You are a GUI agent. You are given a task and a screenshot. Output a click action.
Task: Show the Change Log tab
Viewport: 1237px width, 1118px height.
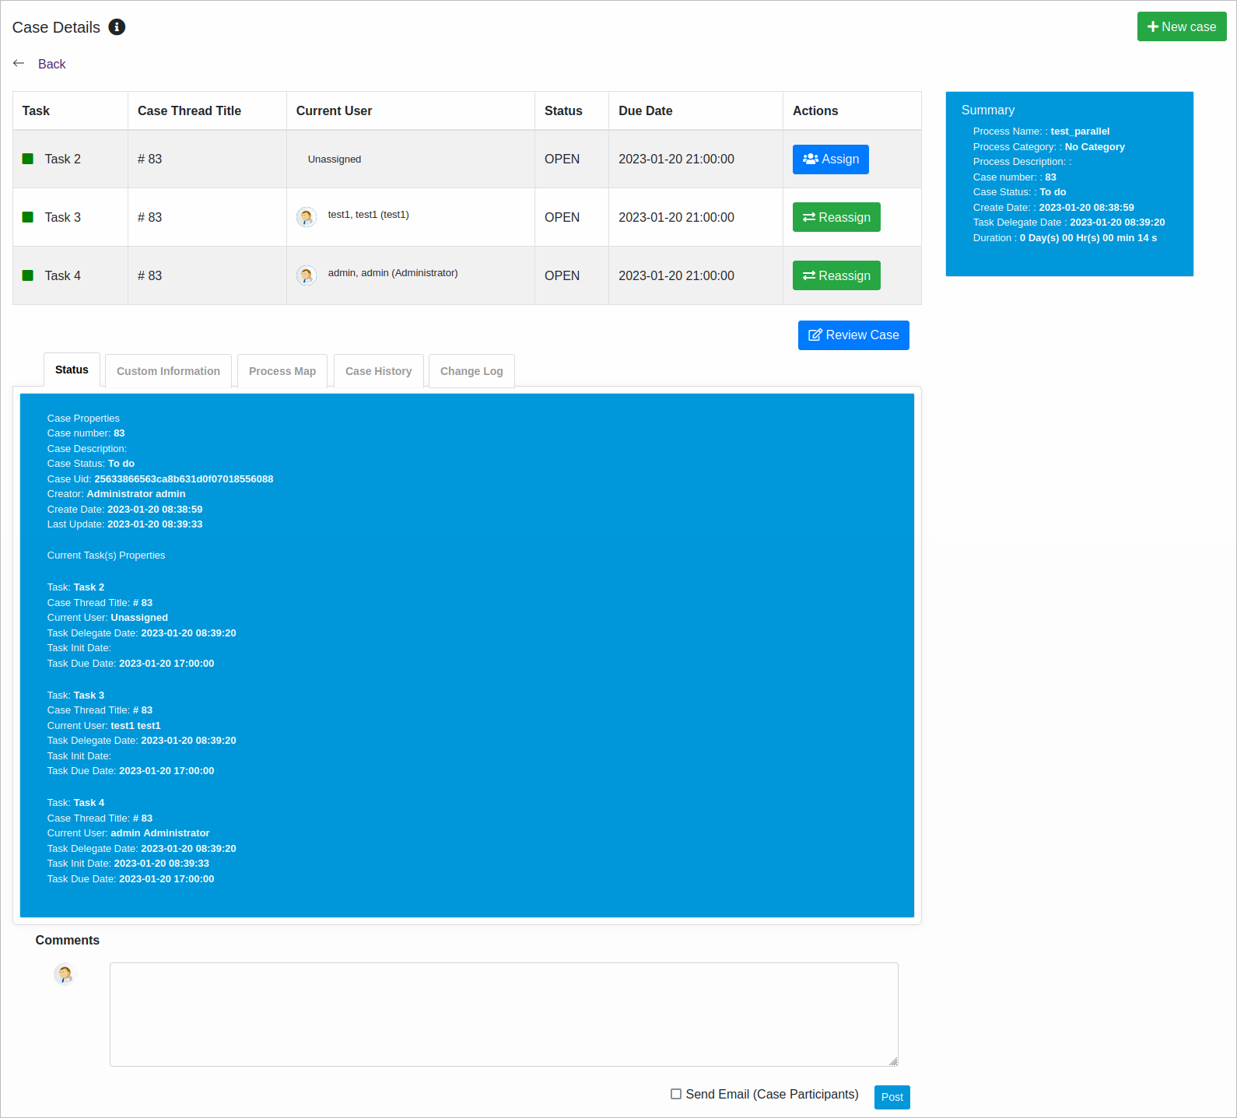coord(471,371)
